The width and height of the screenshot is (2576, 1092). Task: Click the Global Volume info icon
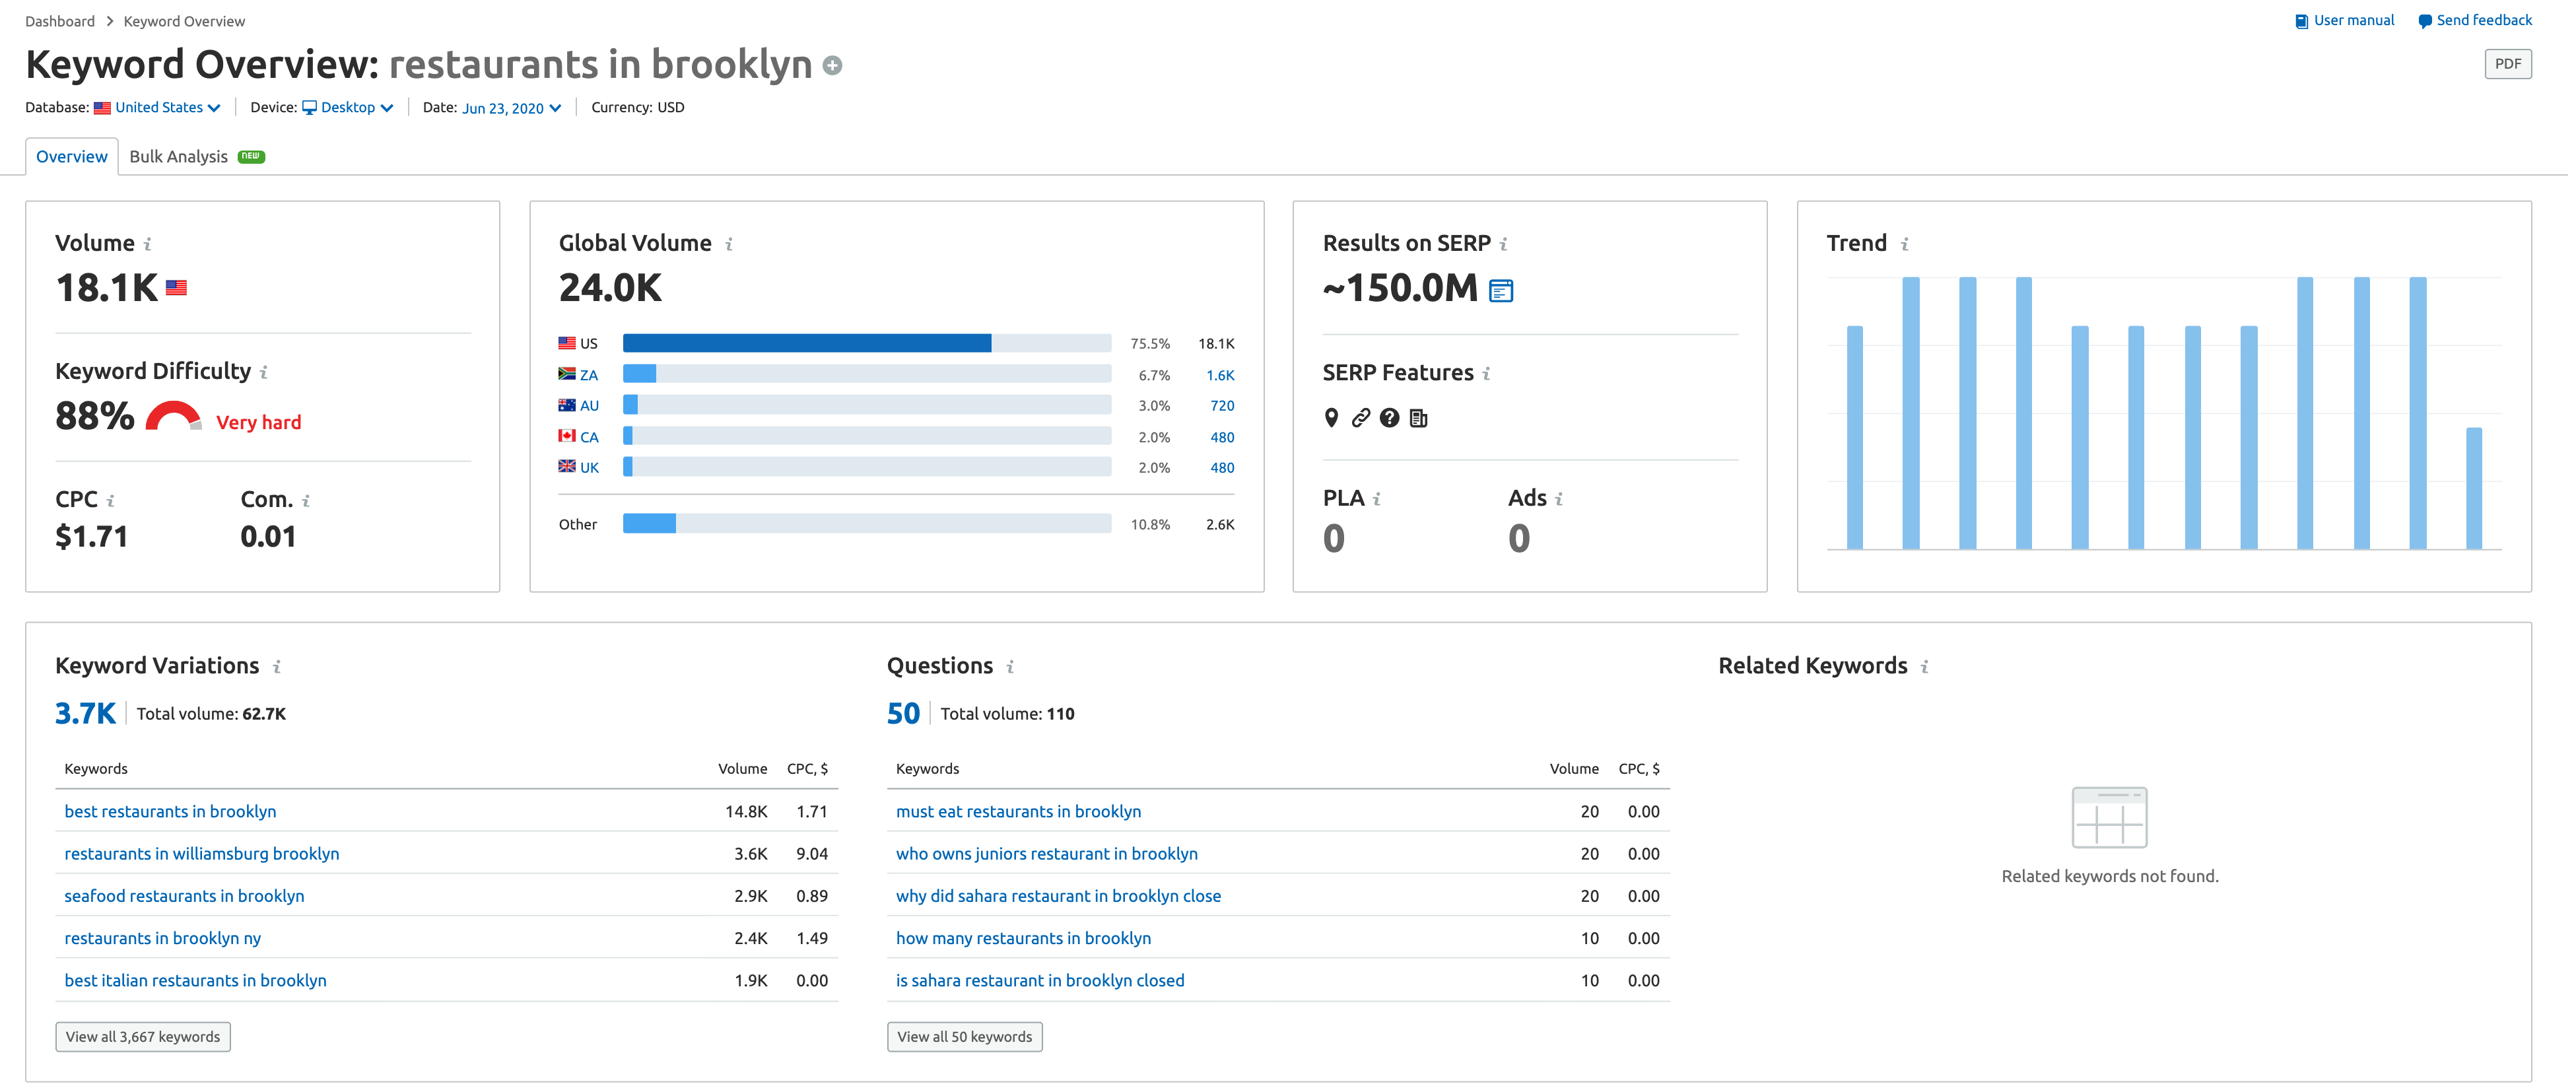[729, 244]
